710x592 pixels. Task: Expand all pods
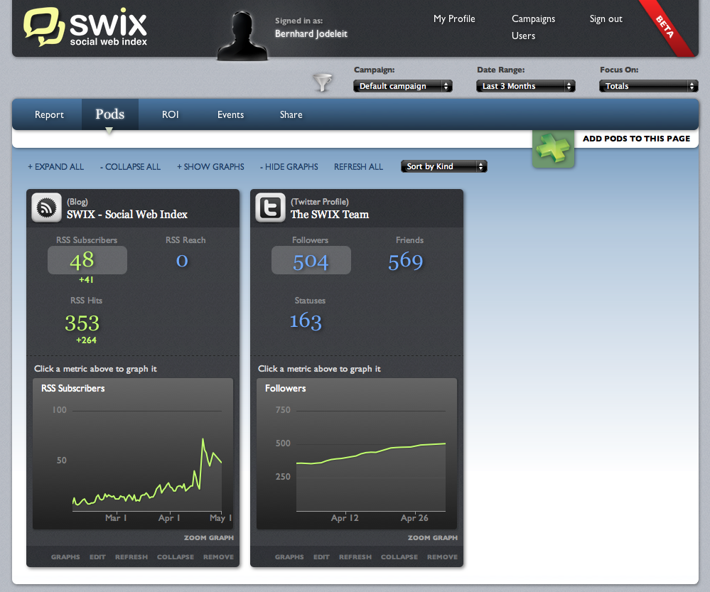click(55, 167)
